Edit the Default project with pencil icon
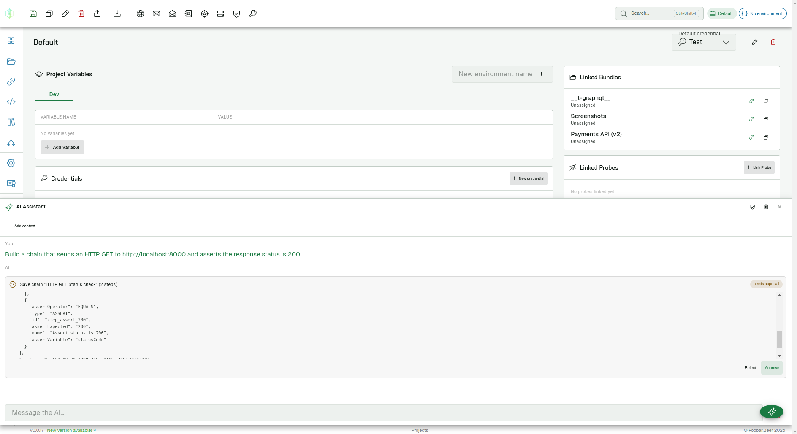The height and width of the screenshot is (434, 797). coord(755,42)
